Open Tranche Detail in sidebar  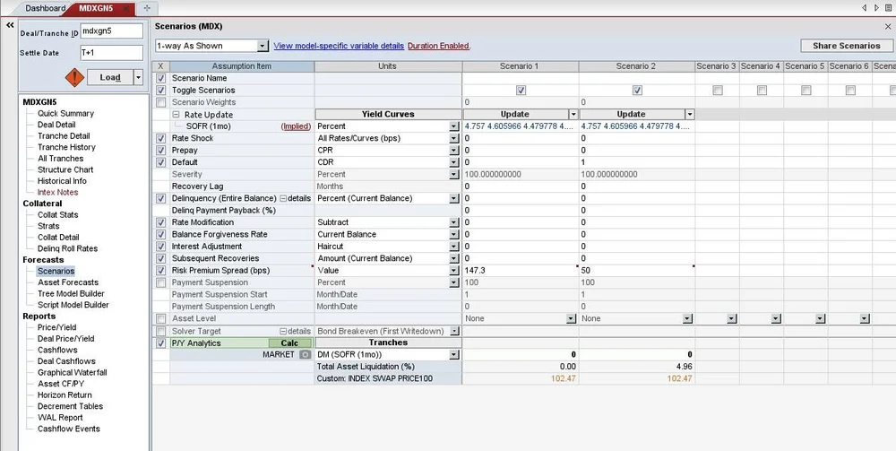[x=64, y=136]
